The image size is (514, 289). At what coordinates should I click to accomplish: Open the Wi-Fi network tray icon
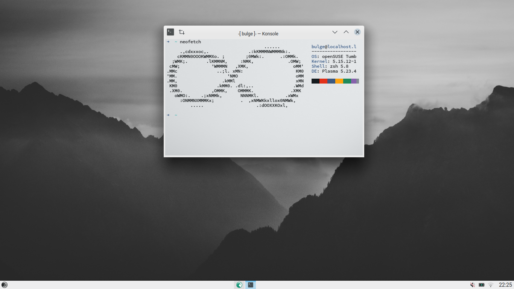coord(491,285)
